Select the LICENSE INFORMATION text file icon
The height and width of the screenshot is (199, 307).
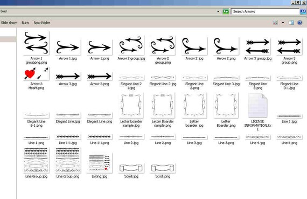(257, 106)
